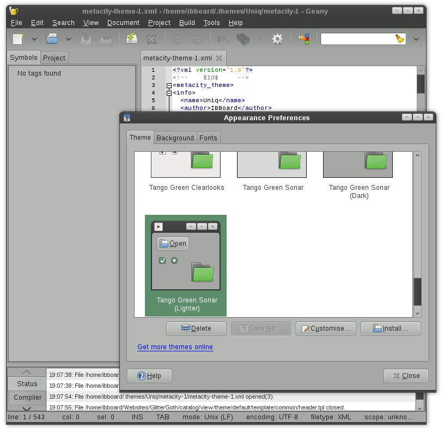Close the Appearance Preferences dialog with Close button
444x440 pixels.
click(x=406, y=375)
